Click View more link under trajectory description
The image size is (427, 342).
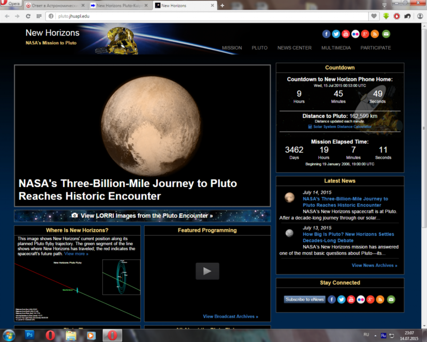(x=76, y=254)
